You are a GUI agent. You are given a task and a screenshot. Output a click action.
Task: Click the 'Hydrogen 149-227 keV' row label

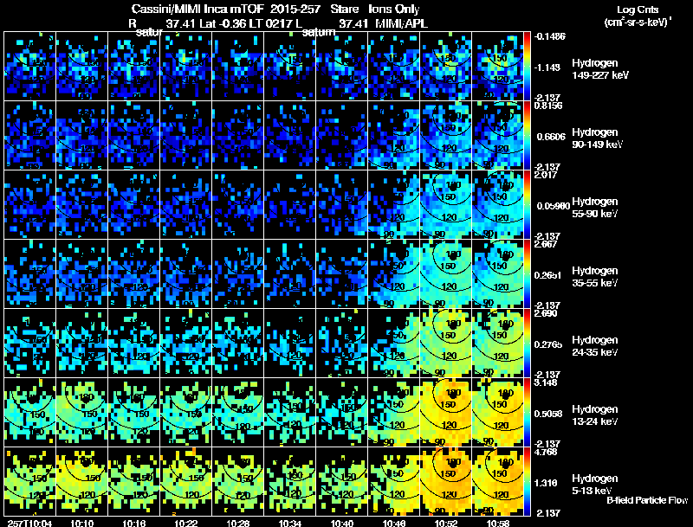[x=599, y=69]
